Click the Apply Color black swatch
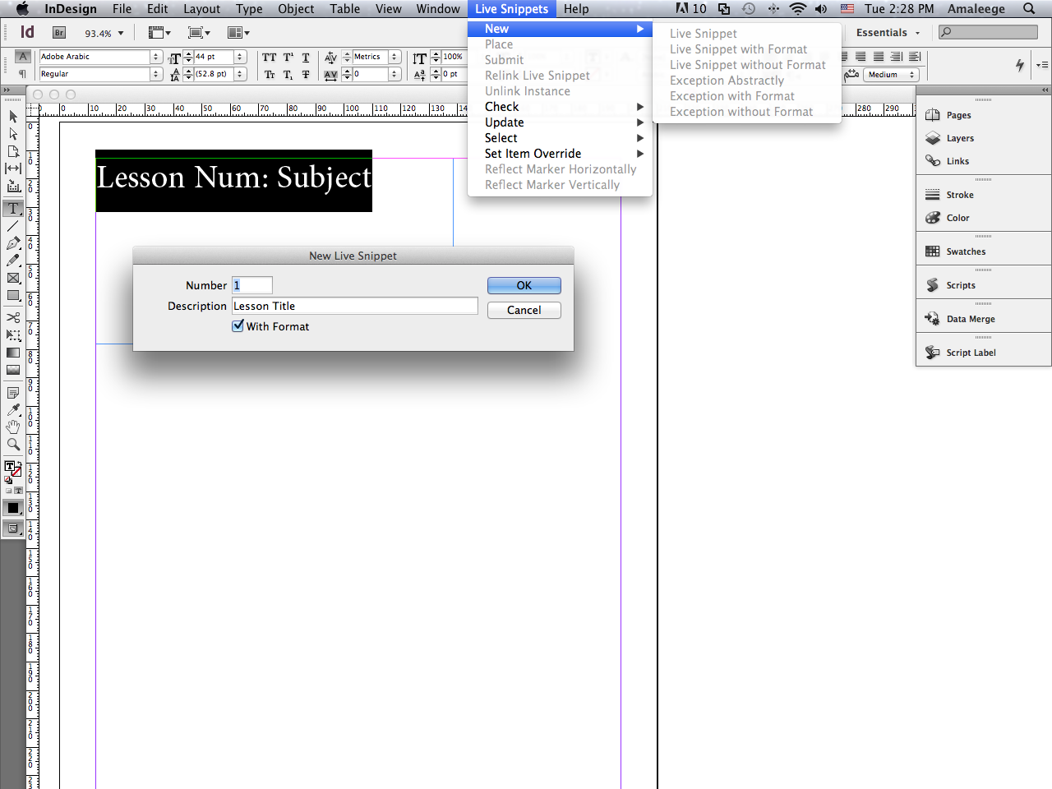Image resolution: width=1052 pixels, height=789 pixels. 13,508
